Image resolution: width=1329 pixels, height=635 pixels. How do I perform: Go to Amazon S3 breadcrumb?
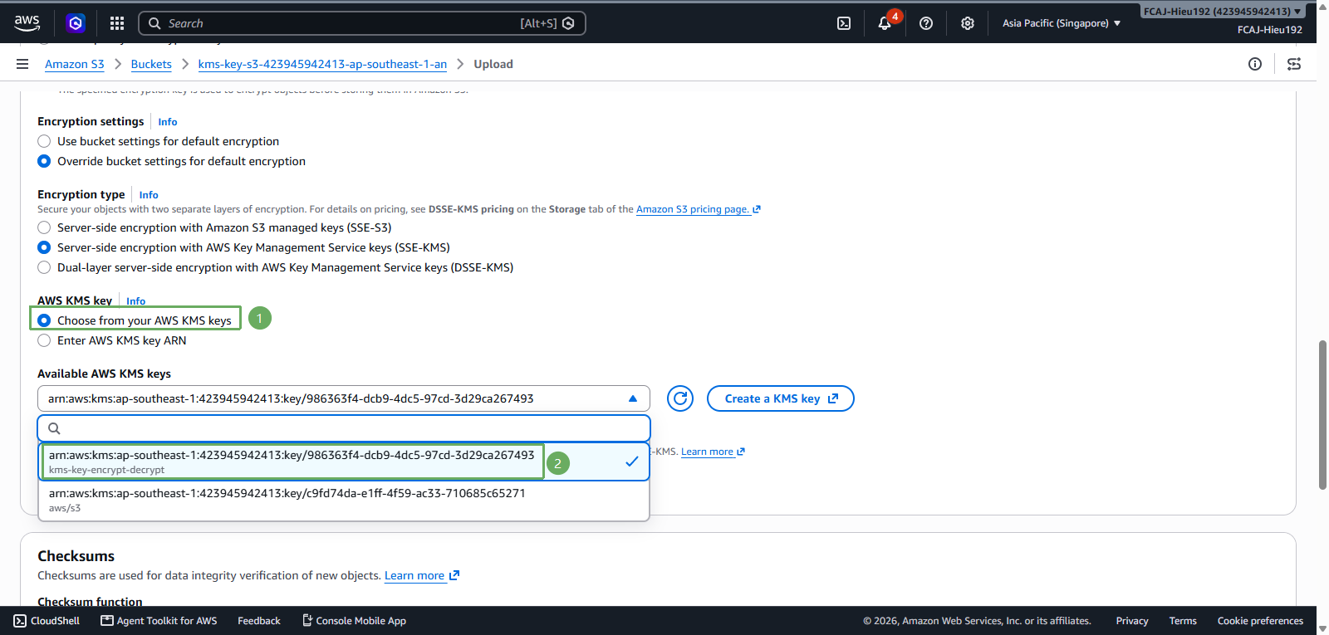75,64
